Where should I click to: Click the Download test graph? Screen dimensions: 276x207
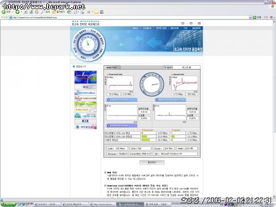point(120,83)
